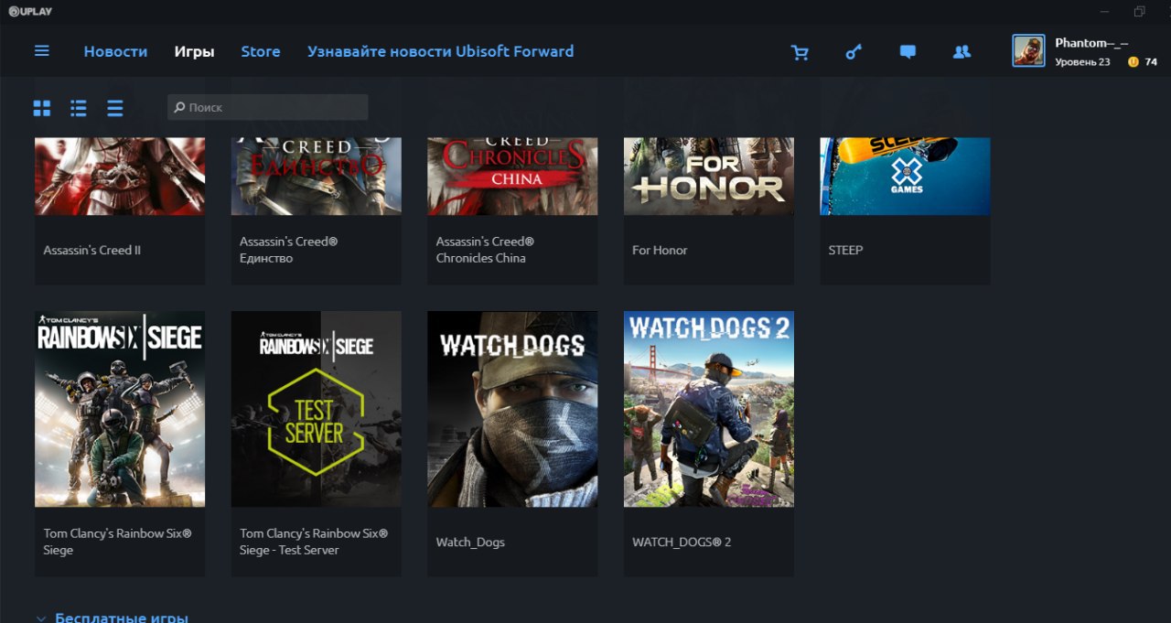Click the Uplay logo
The width and height of the screenshot is (1171, 623).
tap(29, 12)
